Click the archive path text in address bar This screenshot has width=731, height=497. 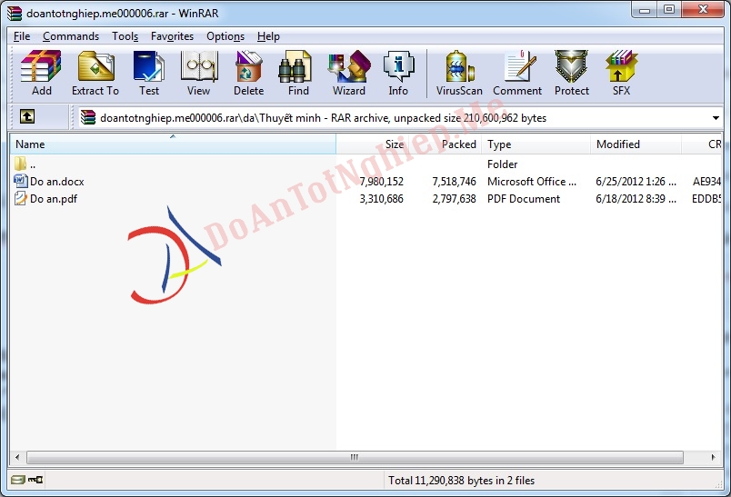[323, 118]
